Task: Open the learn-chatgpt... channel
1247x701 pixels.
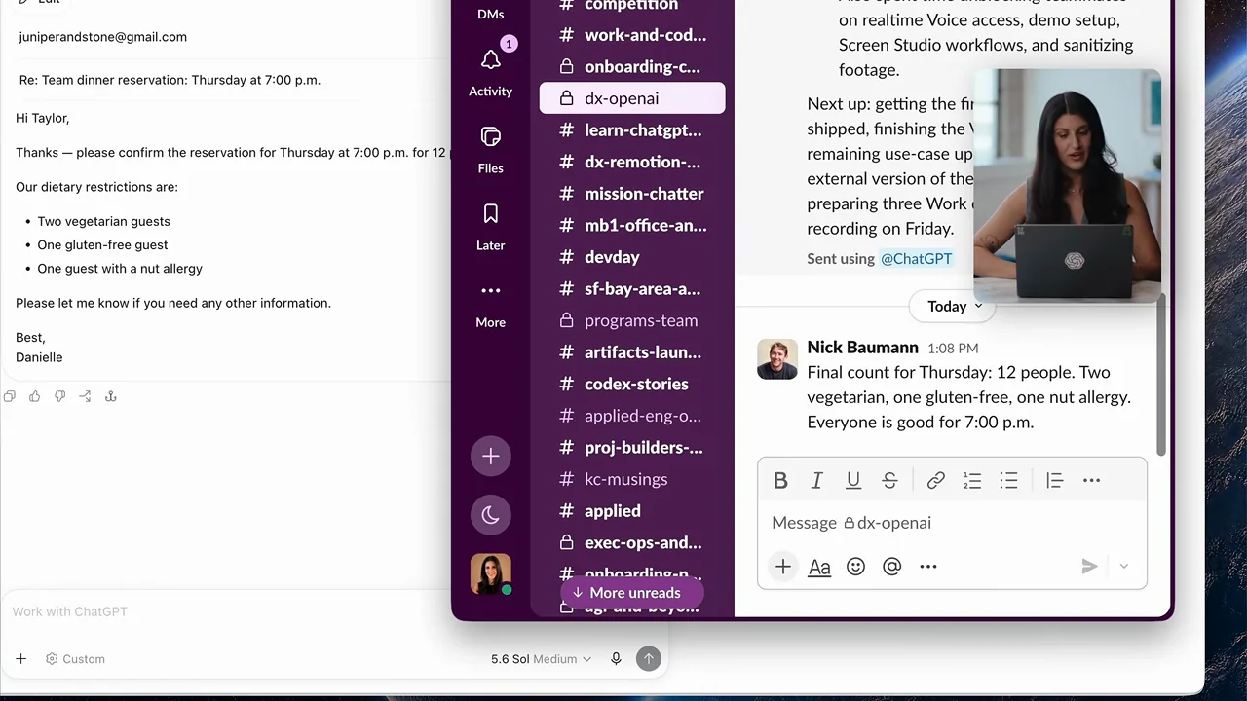Action: pos(632,129)
